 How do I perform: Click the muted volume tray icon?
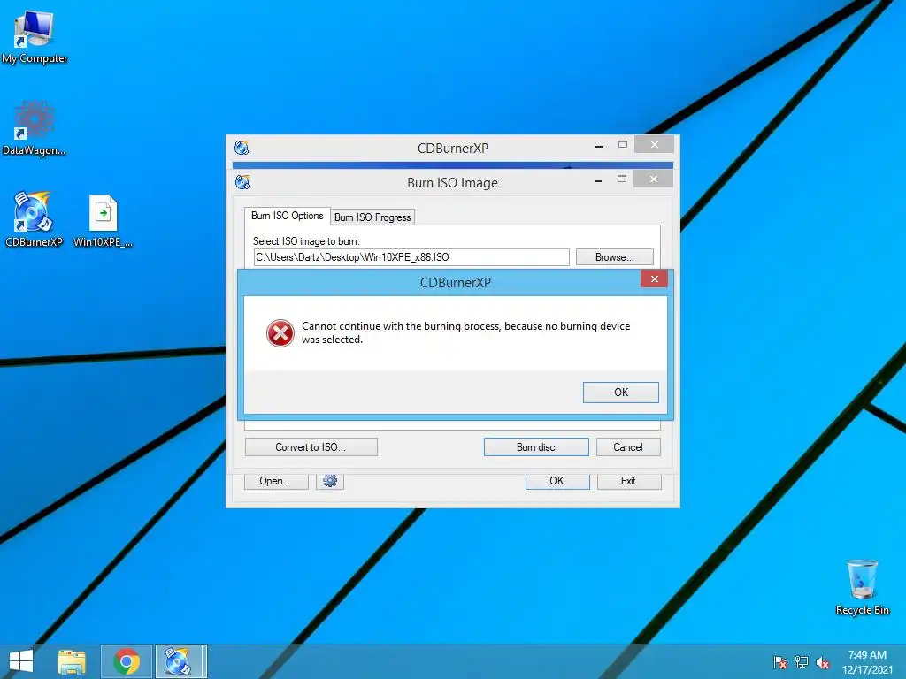pos(823,662)
